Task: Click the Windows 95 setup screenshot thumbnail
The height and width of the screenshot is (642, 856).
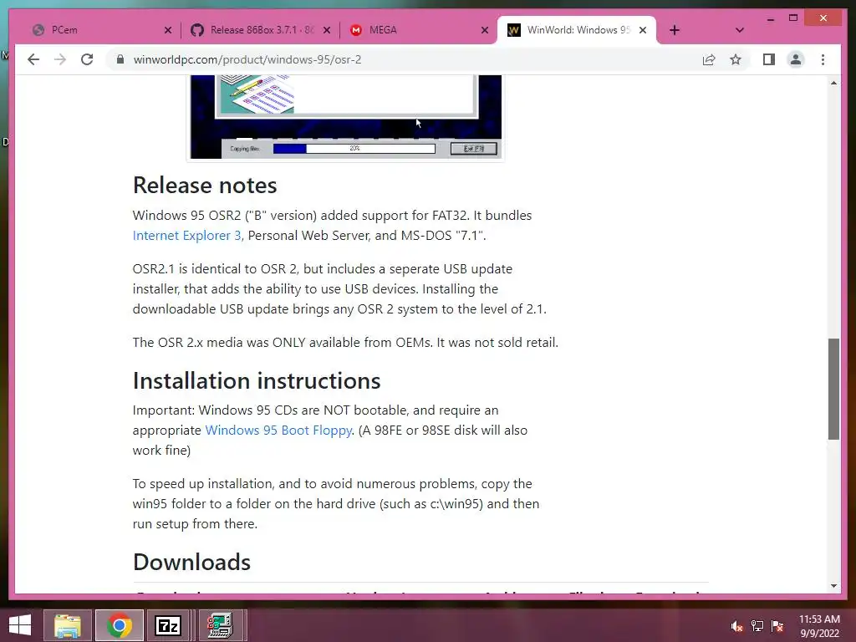Action: 345,117
